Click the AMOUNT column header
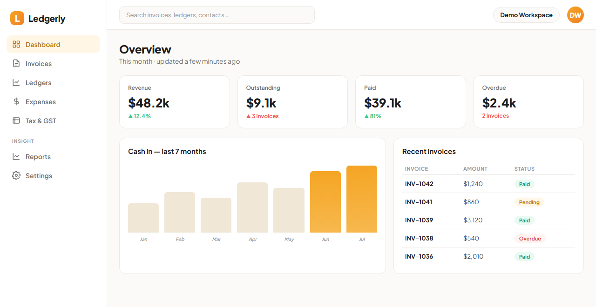The height and width of the screenshot is (307, 596). tap(475, 169)
